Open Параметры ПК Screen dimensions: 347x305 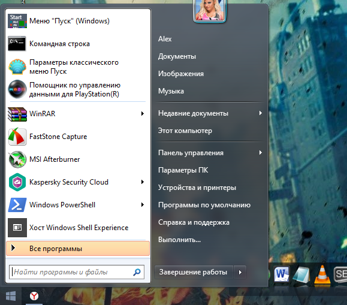[183, 170]
